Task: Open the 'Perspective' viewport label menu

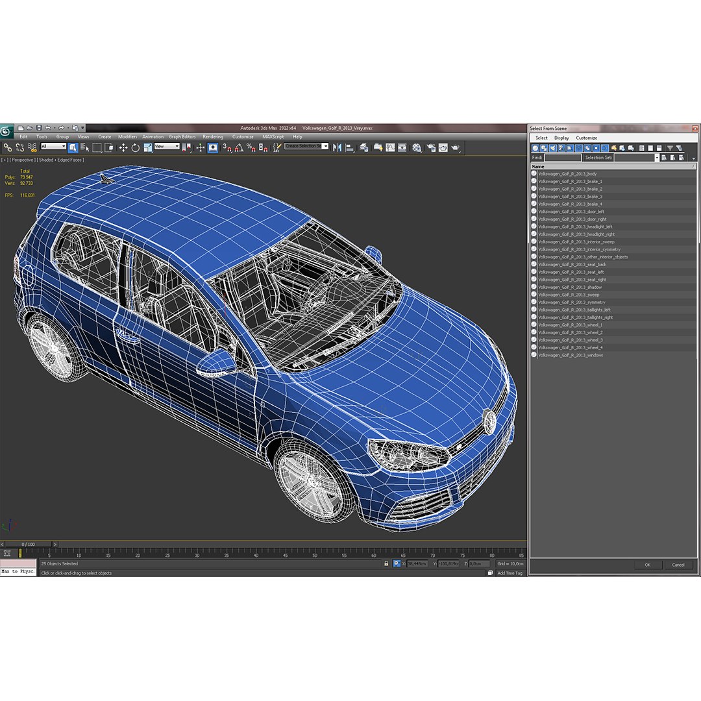Action: pyautogui.click(x=22, y=160)
